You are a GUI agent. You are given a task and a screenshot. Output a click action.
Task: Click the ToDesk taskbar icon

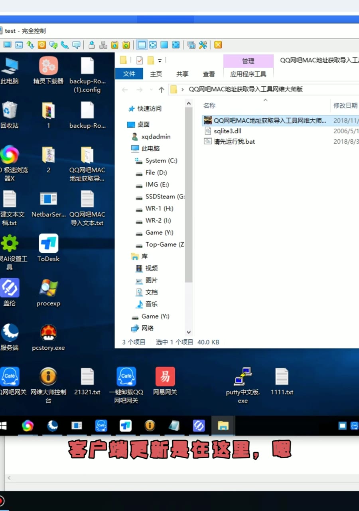tap(125, 426)
